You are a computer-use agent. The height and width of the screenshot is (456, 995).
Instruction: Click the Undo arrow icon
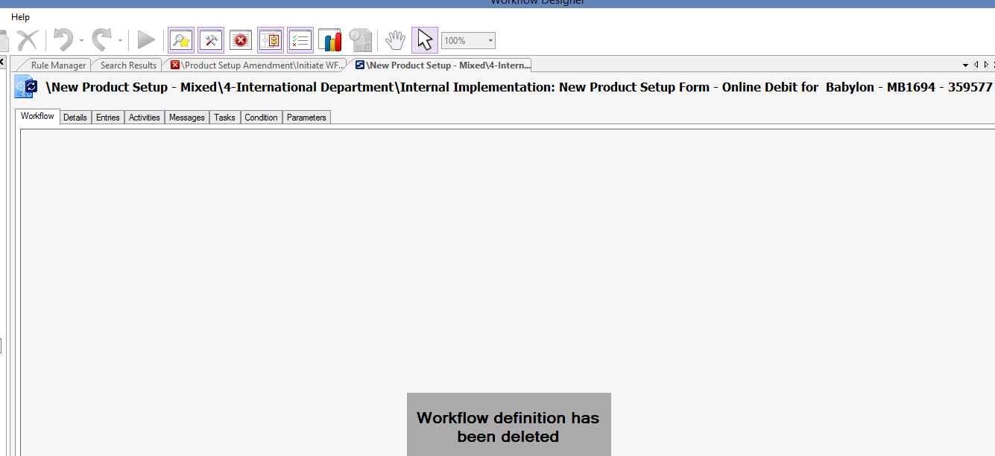[x=64, y=39]
